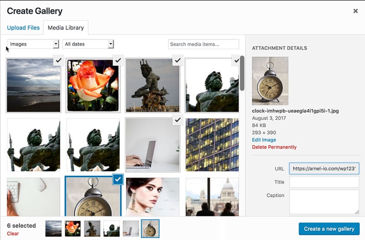Select the glass office building thumbnail
This screenshot has width=365, height=240.
pos(212,145)
